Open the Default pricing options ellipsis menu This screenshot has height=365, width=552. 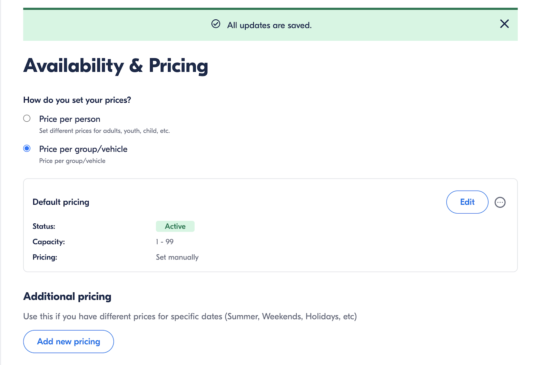(500, 202)
